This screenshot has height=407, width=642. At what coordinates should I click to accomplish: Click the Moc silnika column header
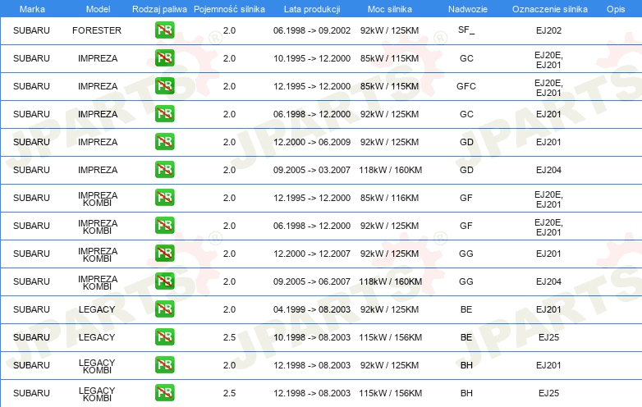tap(389, 9)
